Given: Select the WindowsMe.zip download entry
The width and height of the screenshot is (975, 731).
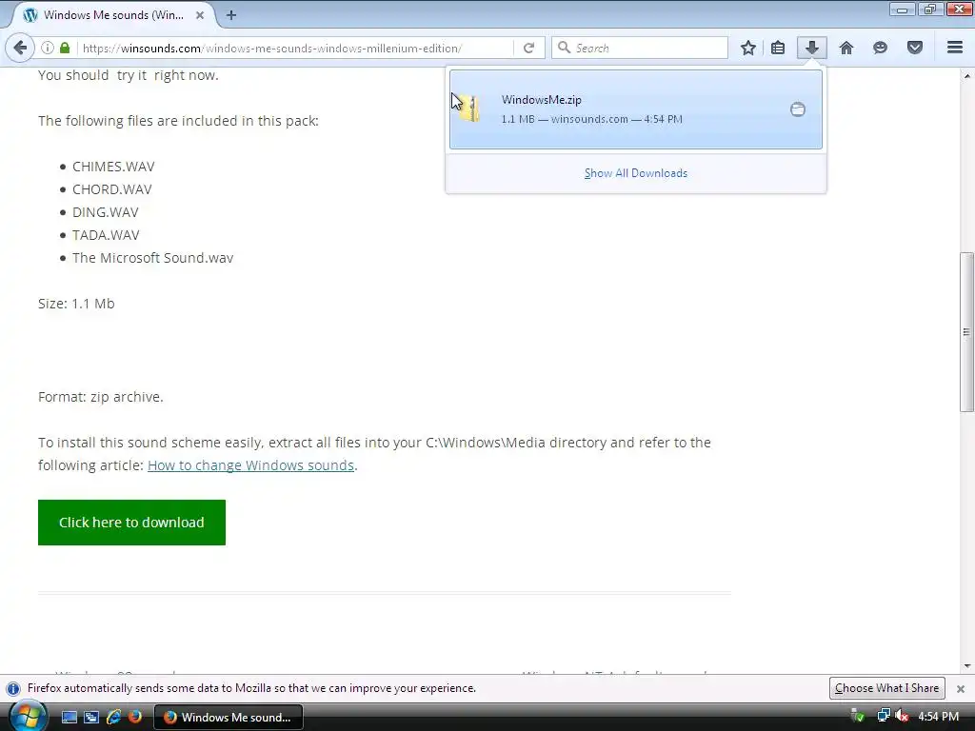Looking at the screenshot, I should [635, 109].
